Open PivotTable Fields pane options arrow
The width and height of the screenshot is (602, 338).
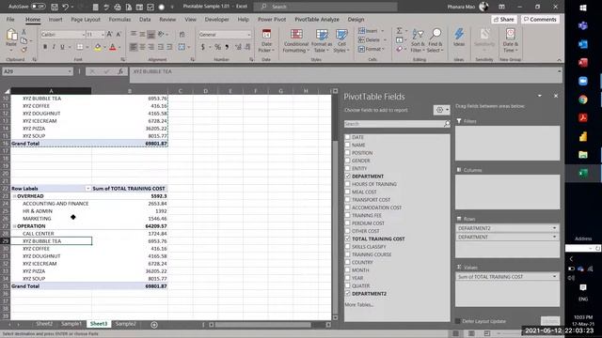click(539, 96)
